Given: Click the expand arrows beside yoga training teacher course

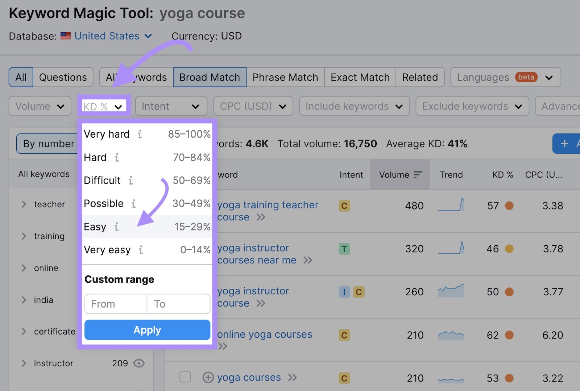Looking at the screenshot, I should 261,217.
